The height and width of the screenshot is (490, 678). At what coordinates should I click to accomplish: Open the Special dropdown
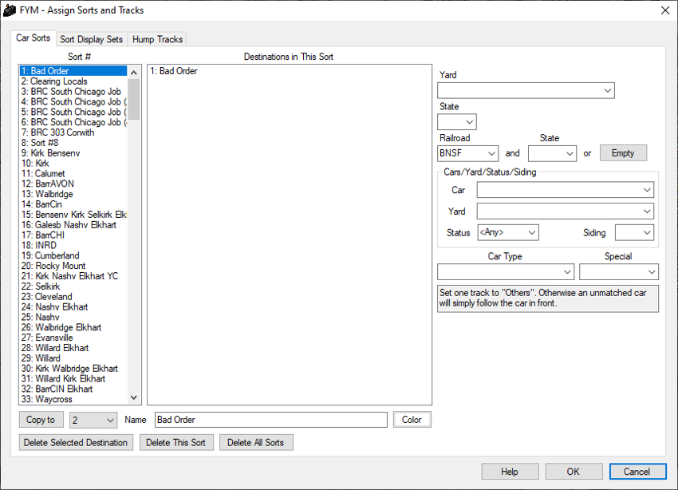(619, 272)
